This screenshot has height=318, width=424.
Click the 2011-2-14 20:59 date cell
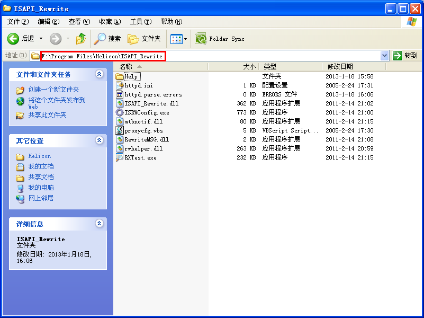coord(349,148)
